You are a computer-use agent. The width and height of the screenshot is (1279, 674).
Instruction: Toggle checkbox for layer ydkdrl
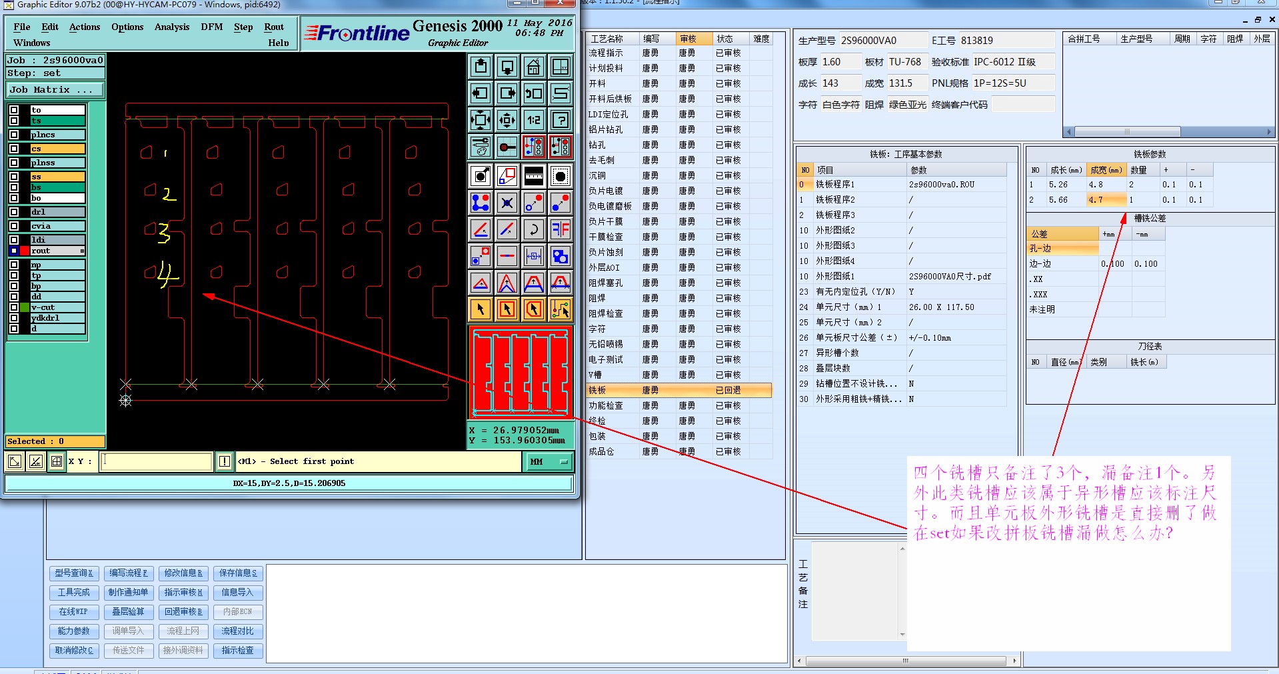click(x=13, y=318)
